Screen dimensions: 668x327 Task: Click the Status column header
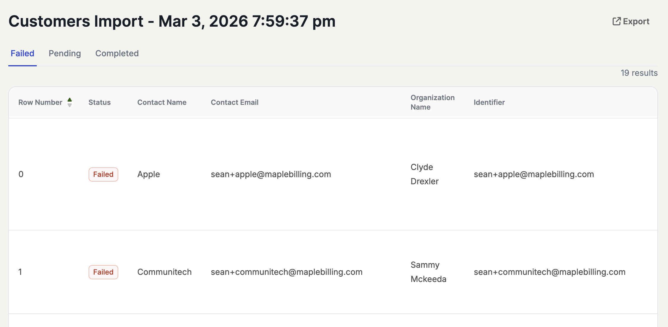tap(100, 102)
